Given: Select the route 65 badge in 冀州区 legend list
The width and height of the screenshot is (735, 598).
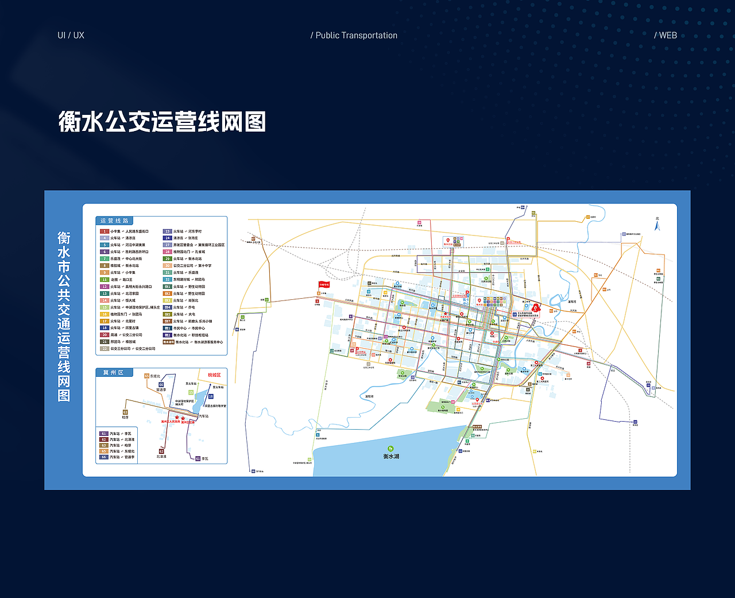Looking at the screenshot, I should point(104,451).
